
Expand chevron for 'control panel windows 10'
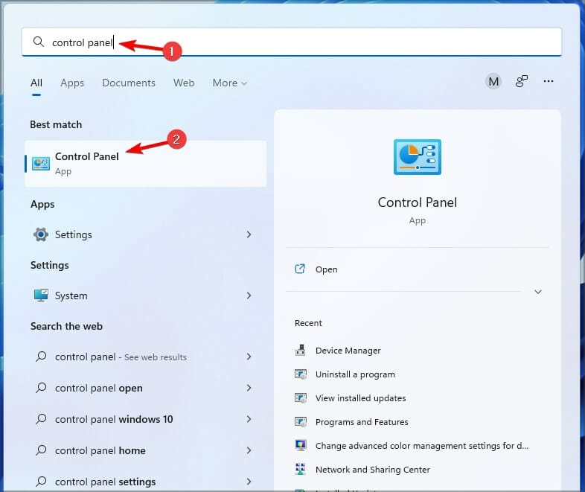[249, 419]
